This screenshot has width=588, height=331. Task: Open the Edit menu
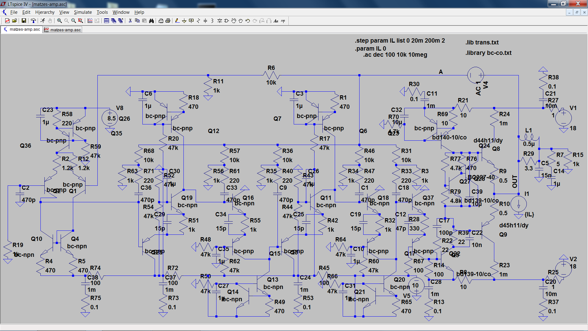coord(26,12)
